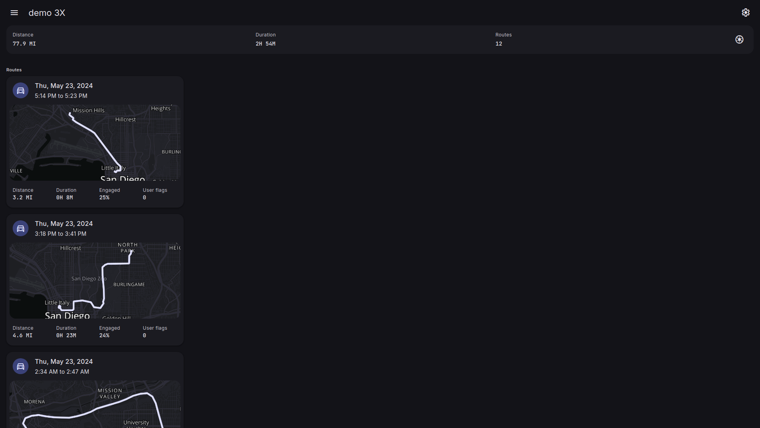Viewport: 760px width, 428px height.
Task: Click car icon on 3:18 PM route
Action: point(21,228)
